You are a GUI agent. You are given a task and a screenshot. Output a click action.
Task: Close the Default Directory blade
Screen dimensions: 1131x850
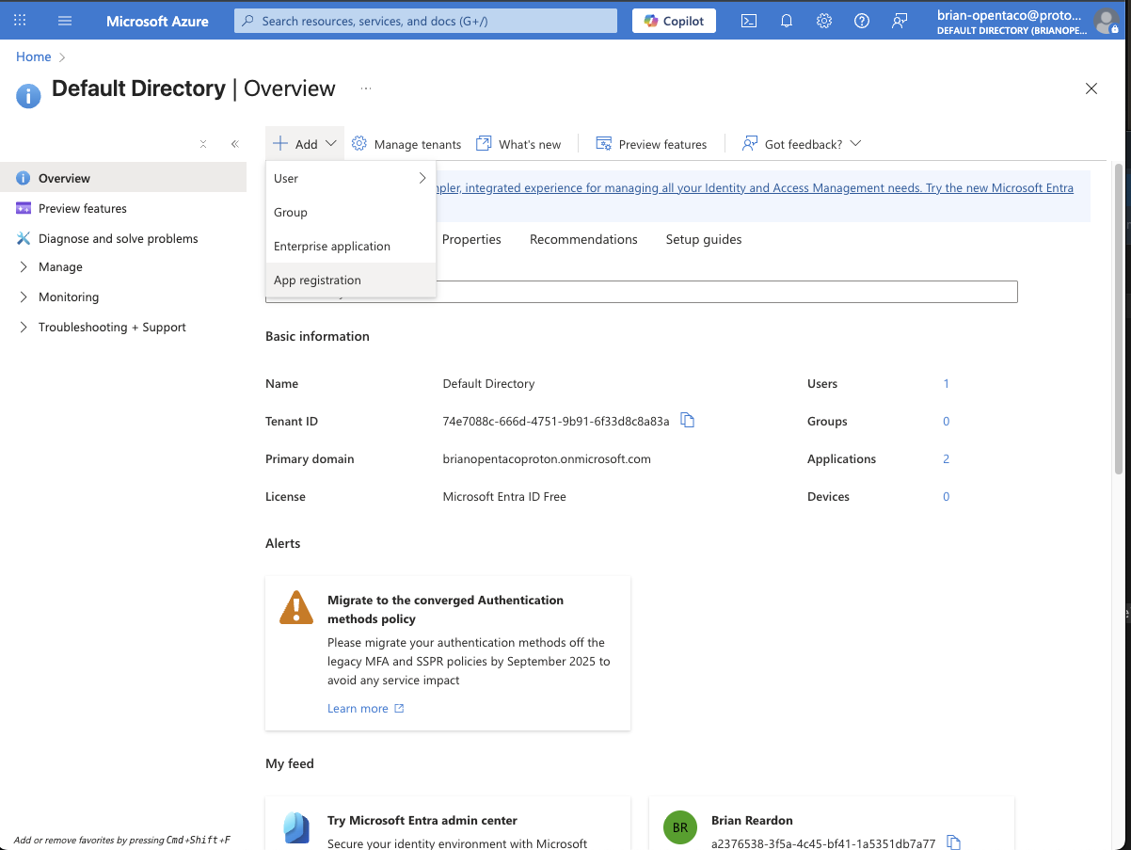pyautogui.click(x=1091, y=88)
